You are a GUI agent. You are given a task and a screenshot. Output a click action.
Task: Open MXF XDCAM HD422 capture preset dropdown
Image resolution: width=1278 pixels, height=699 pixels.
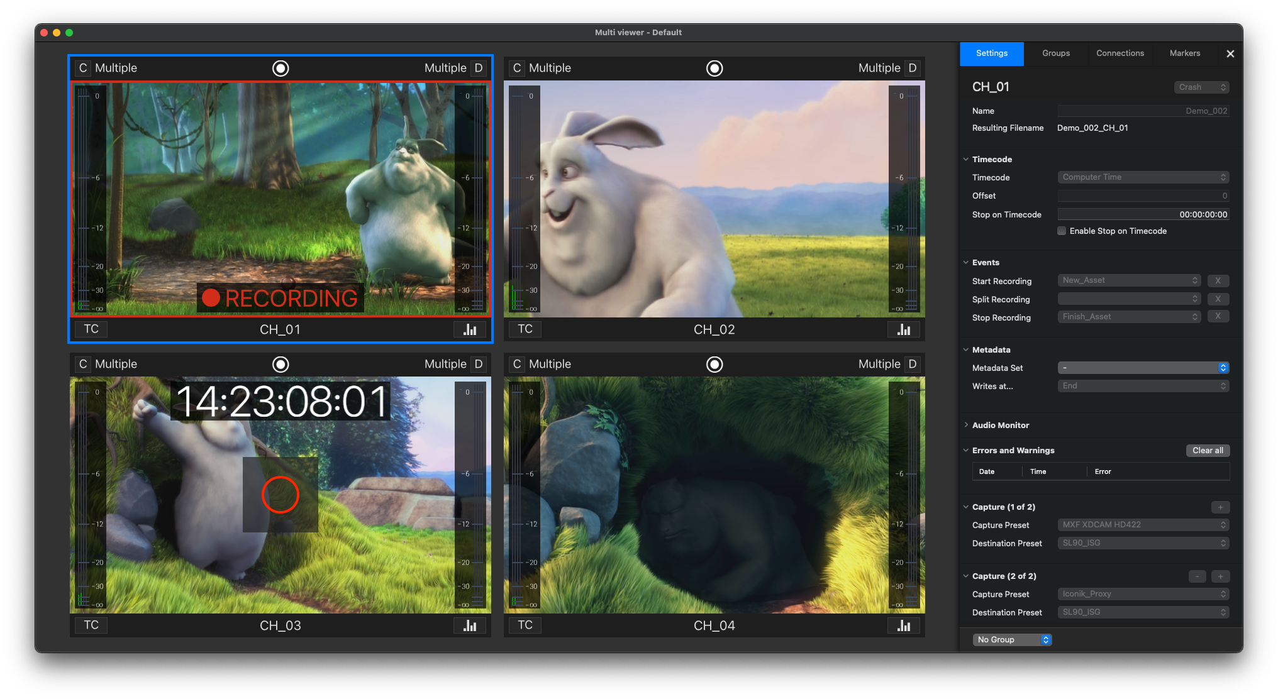pos(1143,525)
